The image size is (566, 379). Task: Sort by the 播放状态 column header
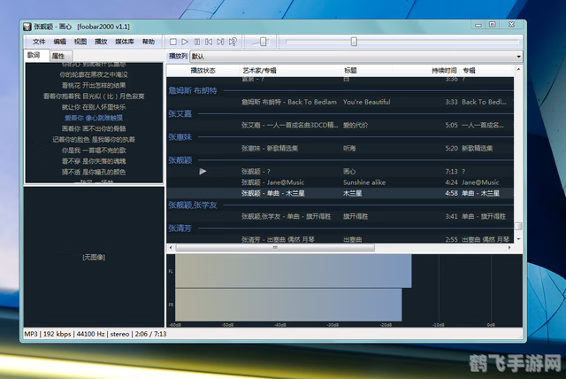203,71
